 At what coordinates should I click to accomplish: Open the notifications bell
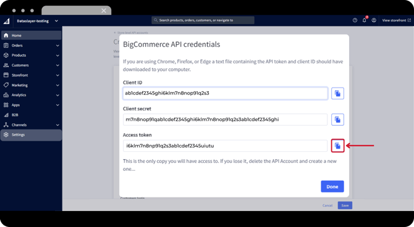[365, 20]
